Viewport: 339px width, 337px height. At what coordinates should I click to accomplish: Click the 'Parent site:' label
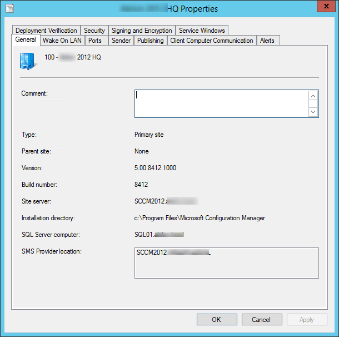click(x=36, y=151)
